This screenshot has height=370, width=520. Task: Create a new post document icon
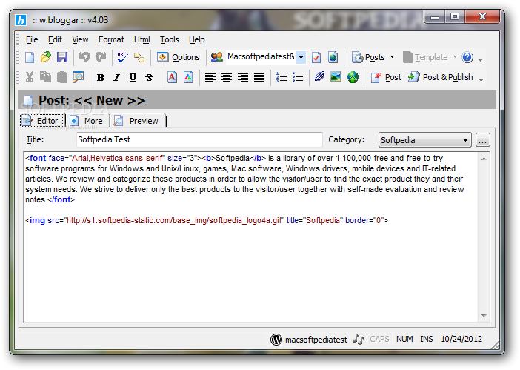[x=30, y=57]
